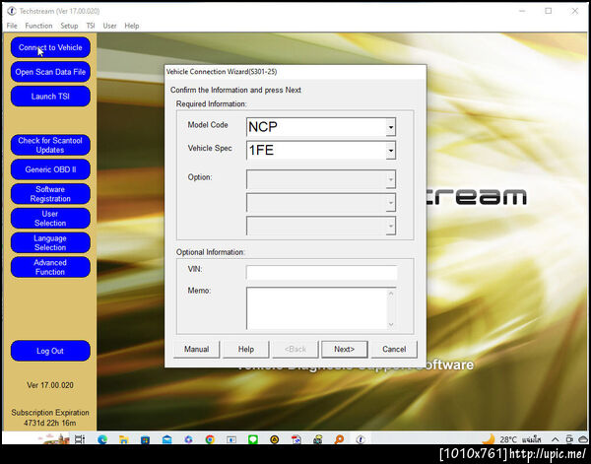Click the weather 28°C tray widget
The width and height of the screenshot is (591, 464).
point(512,439)
